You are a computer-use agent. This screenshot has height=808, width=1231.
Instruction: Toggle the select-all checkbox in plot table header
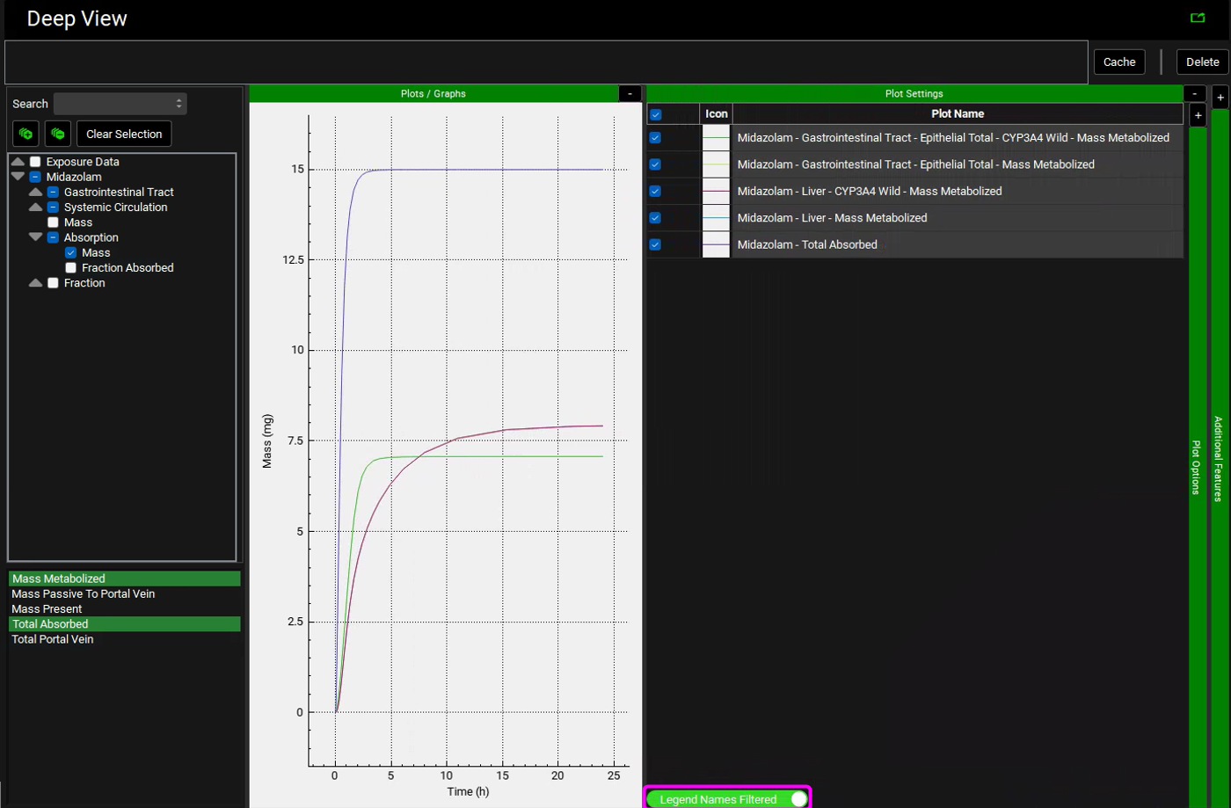(x=655, y=114)
